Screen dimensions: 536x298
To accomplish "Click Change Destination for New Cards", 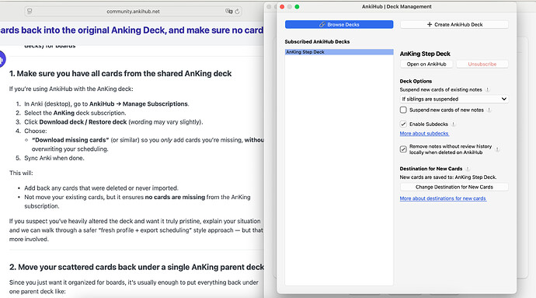I will (x=454, y=187).
